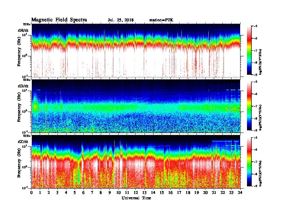Click the "-5" tick on dH/dt color bar
286x221 pixels.
point(256,26)
